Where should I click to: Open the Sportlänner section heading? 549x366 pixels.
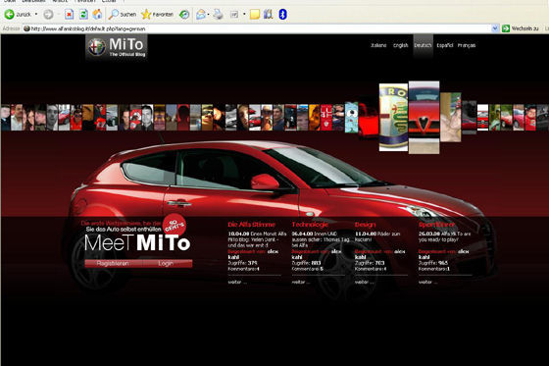pos(436,225)
